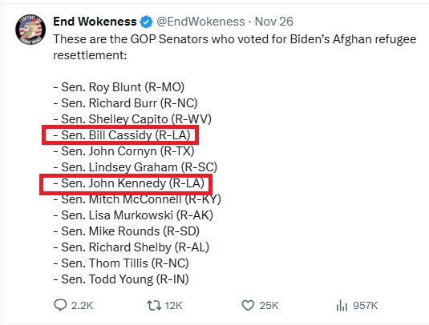Click the 957K views count

[366, 305]
